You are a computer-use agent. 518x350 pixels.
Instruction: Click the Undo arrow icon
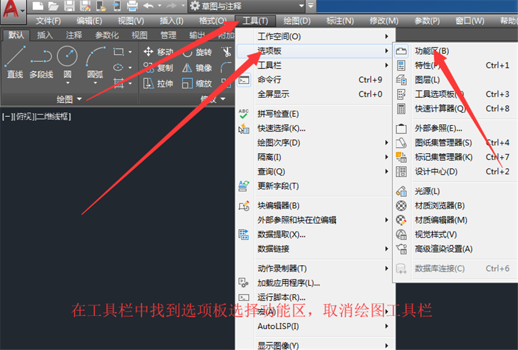[148, 6]
